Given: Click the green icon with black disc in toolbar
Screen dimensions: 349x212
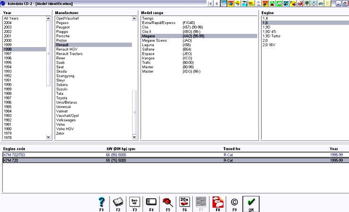Looking at the screenshot, I should tap(307, 4).
